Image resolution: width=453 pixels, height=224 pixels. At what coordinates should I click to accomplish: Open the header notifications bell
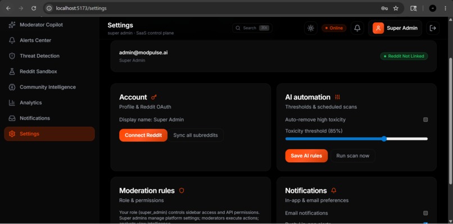[357, 28]
